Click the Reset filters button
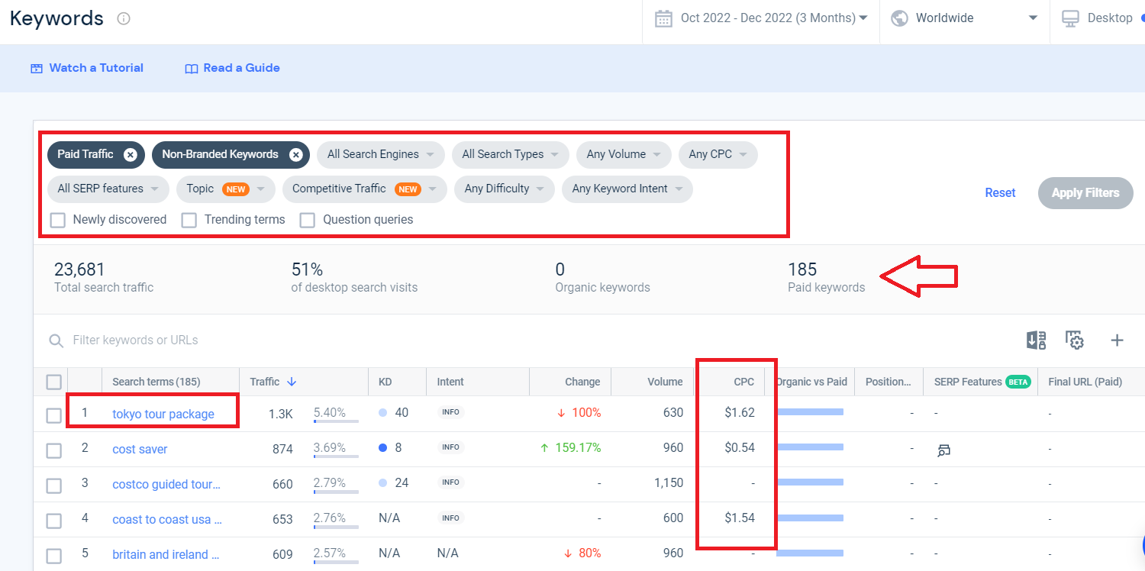1145x571 pixels. (x=1000, y=193)
